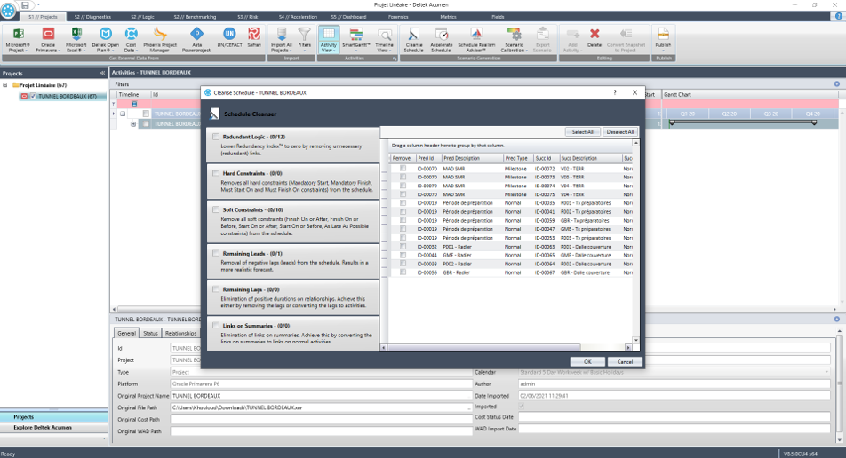Open the Calendar combo box dropdown
The width and height of the screenshot is (846, 458).
826,372
